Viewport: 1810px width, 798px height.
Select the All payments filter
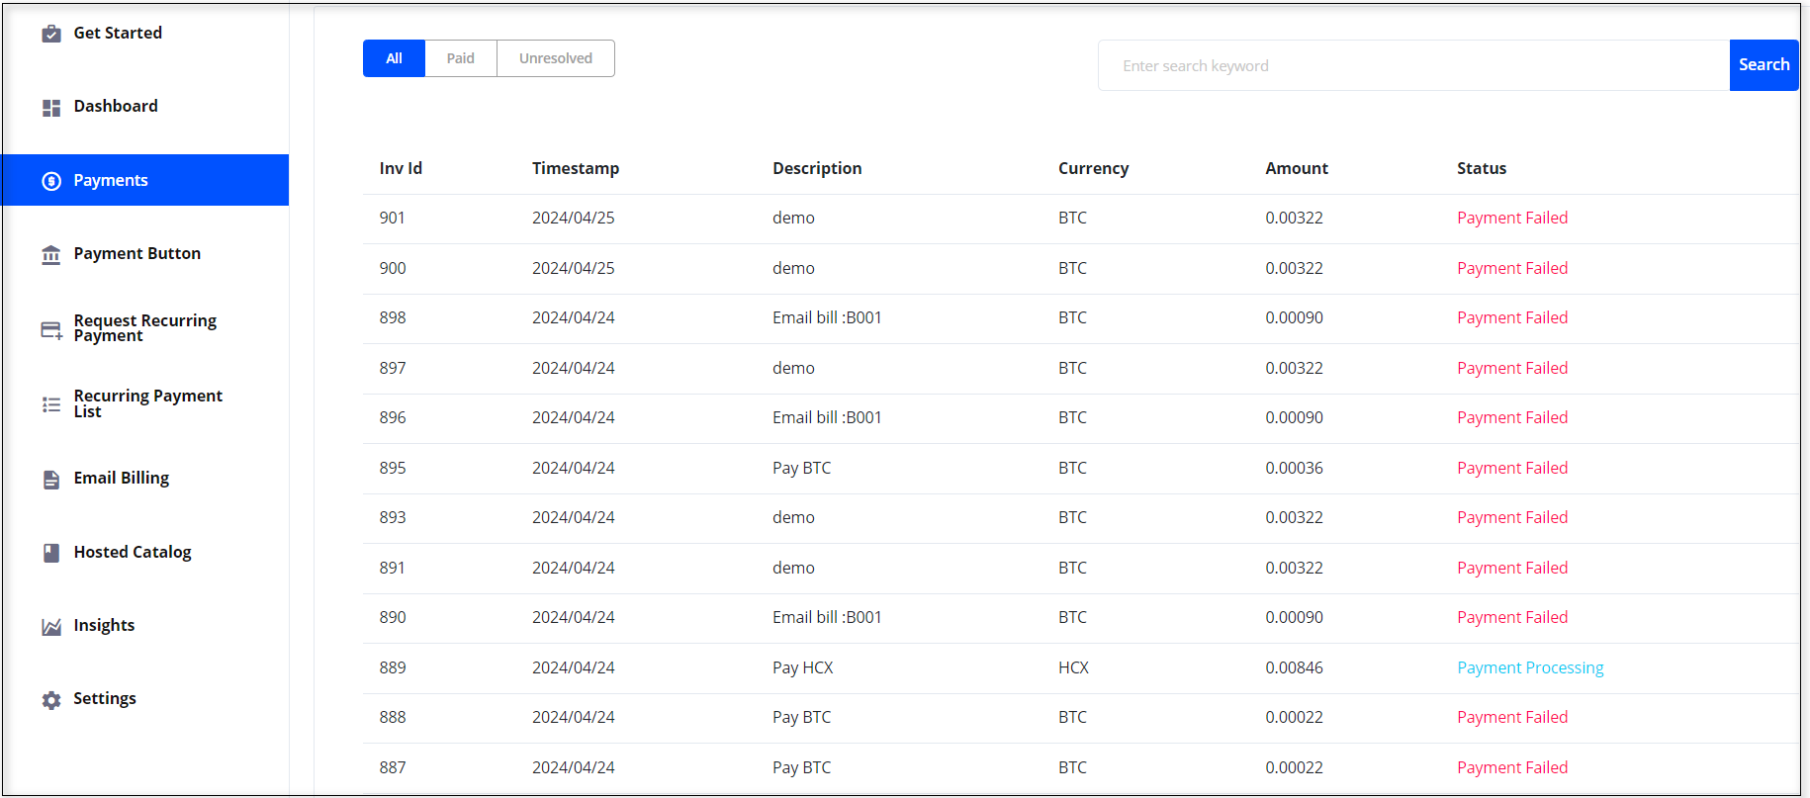point(394,58)
